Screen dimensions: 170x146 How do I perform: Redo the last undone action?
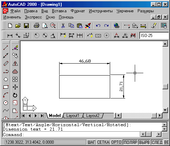[x=106, y=26]
